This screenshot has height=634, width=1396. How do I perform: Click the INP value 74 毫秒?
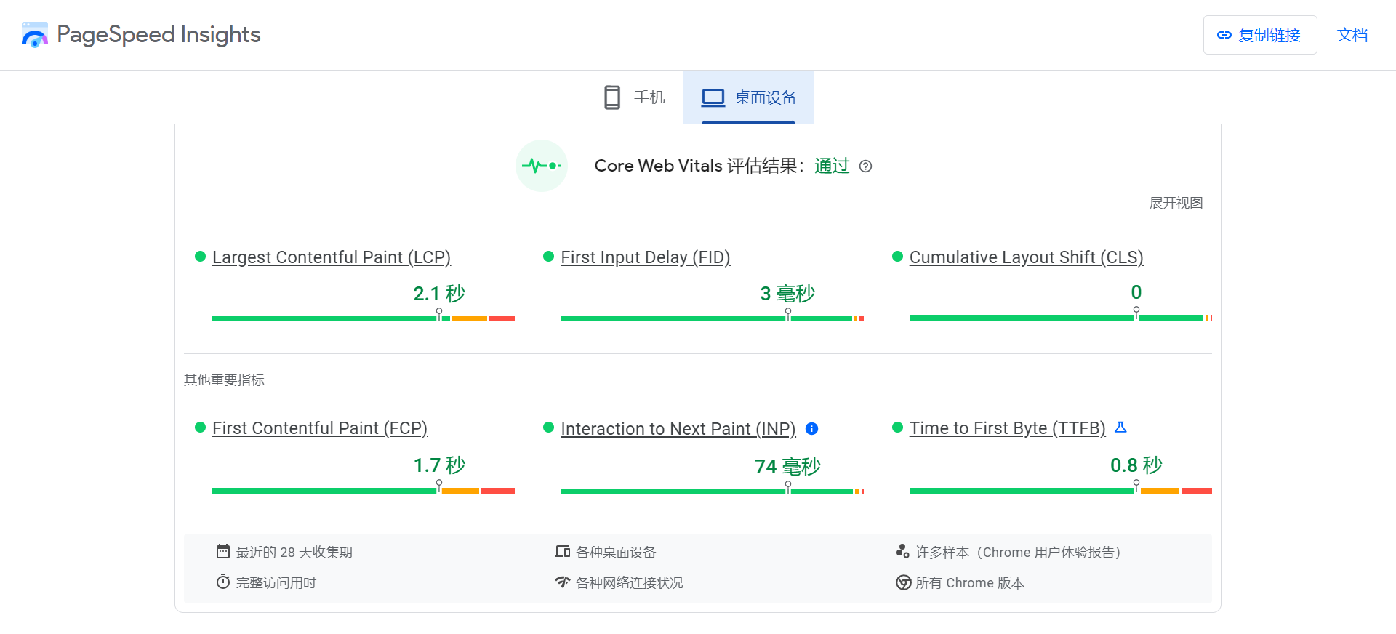[788, 467]
